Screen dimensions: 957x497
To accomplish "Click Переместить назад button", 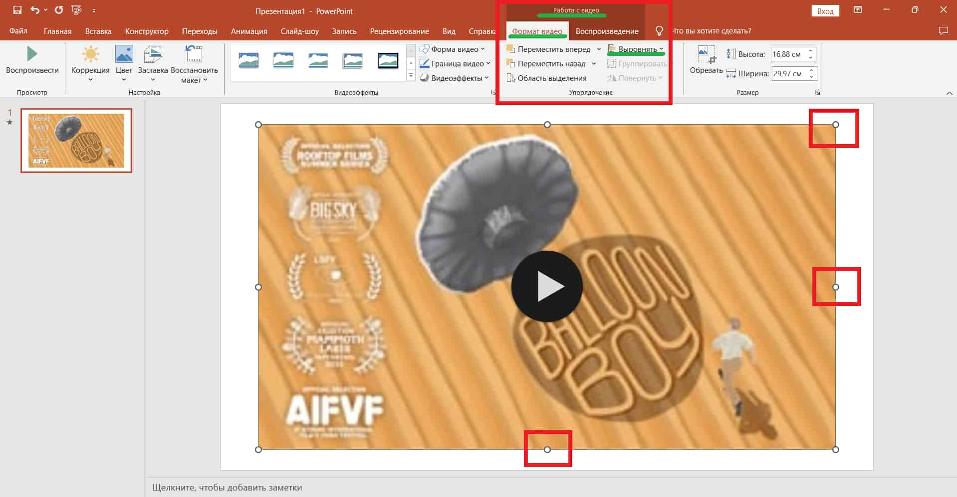I will click(545, 63).
